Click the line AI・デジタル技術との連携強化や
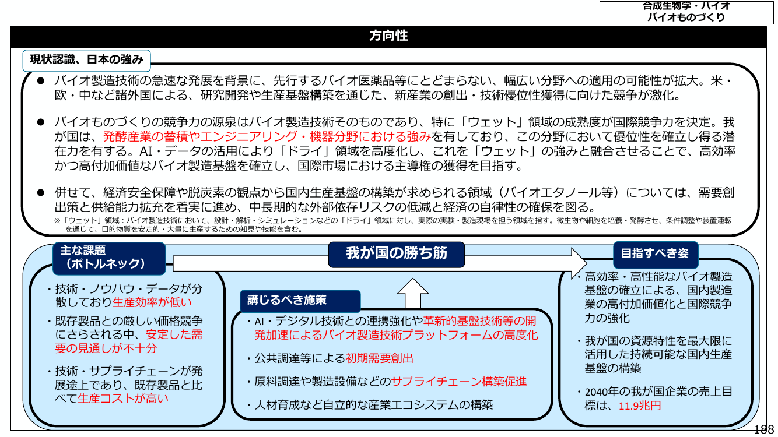Image resolution: width=778 pixels, height=437 pixels. pyautogui.click(x=391, y=321)
